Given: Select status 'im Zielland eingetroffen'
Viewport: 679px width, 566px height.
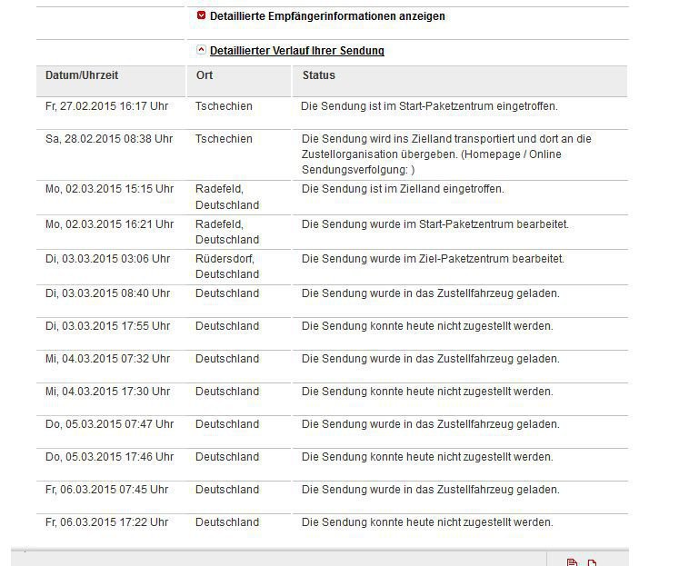Looking at the screenshot, I should pyautogui.click(x=402, y=189).
